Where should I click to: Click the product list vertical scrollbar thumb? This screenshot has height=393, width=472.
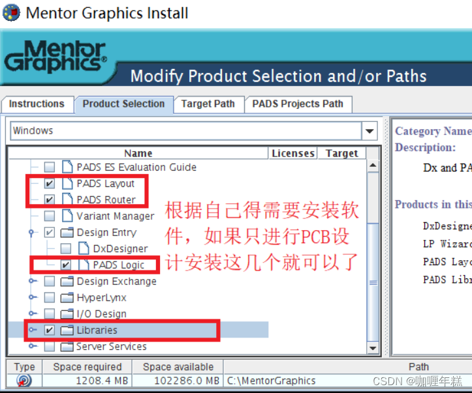pyautogui.click(x=373, y=282)
